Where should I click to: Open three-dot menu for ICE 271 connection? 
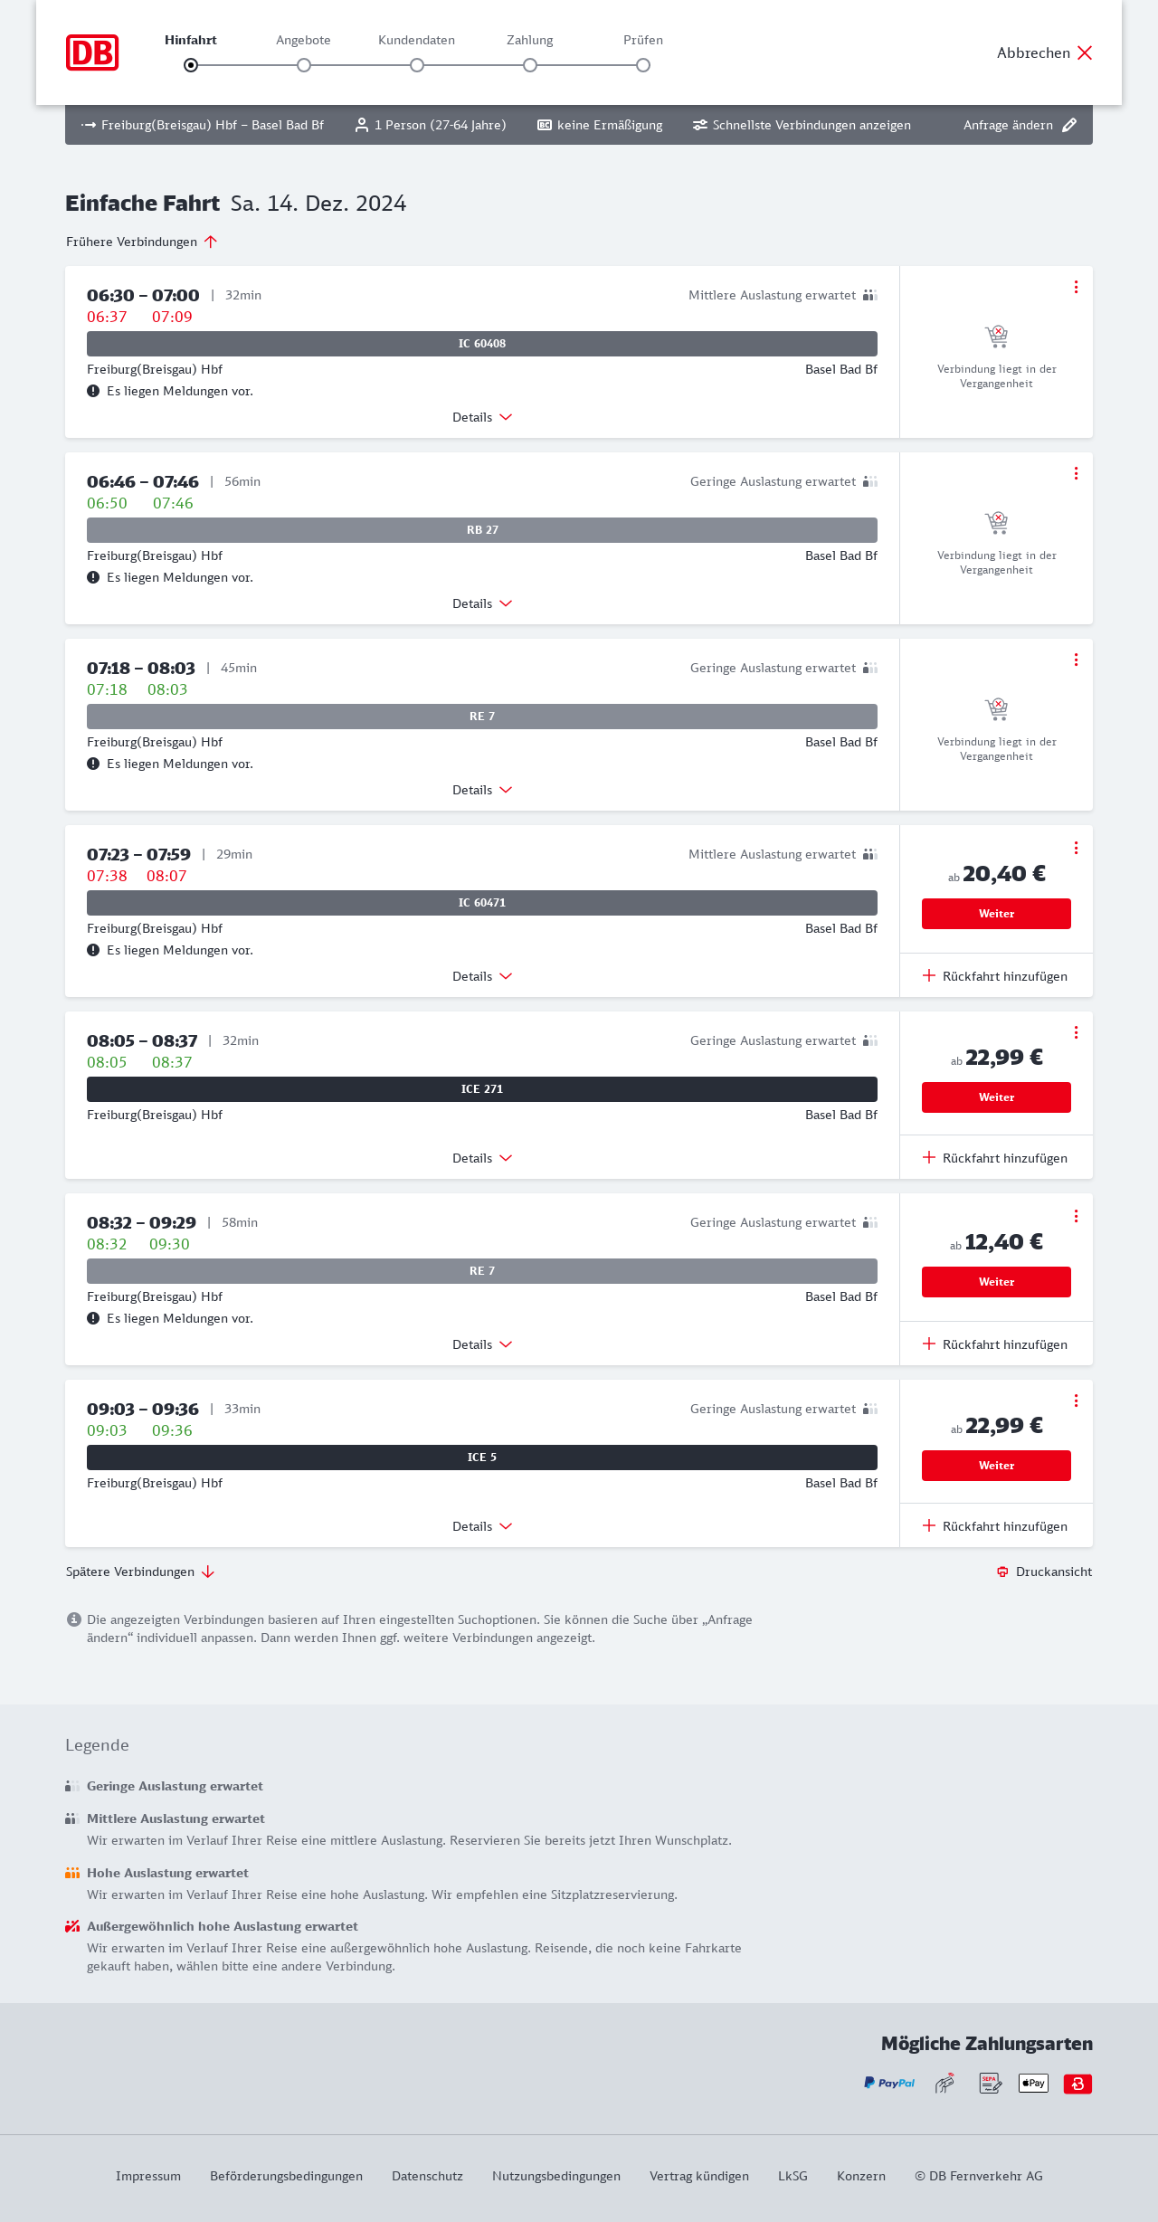point(1076,1032)
